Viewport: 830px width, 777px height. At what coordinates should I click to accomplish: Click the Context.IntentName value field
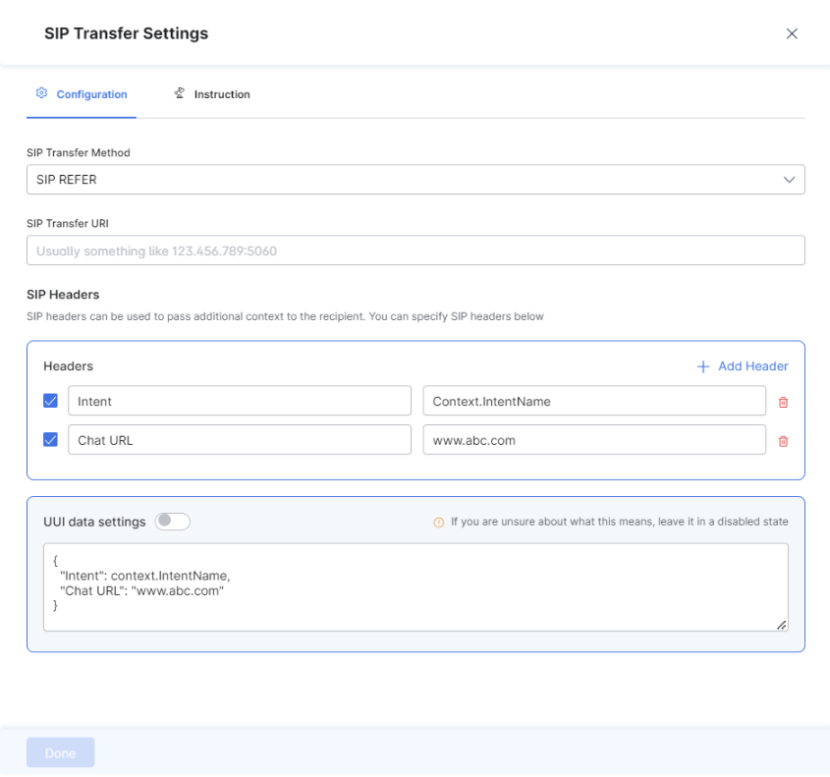point(594,401)
